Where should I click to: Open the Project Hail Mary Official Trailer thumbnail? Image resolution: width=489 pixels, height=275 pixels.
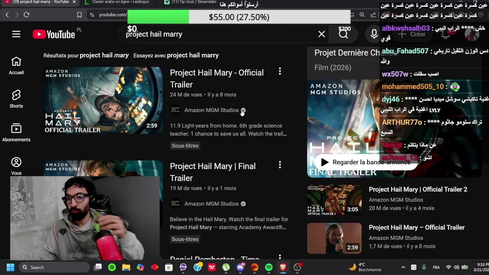[103, 100]
